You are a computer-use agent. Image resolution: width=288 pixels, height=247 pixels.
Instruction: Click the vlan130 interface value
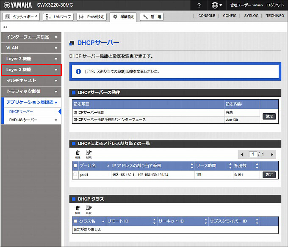click(232, 120)
